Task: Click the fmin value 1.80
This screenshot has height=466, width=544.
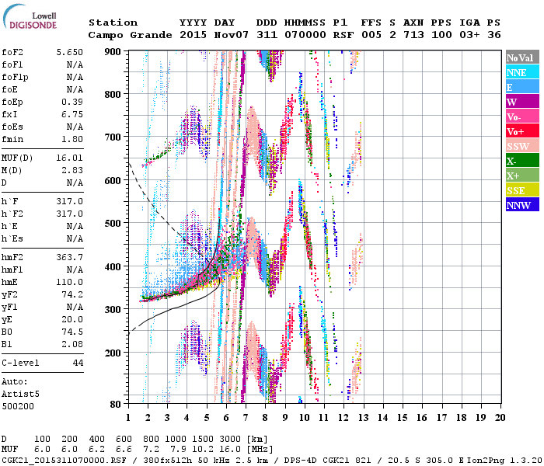Action: (72, 139)
